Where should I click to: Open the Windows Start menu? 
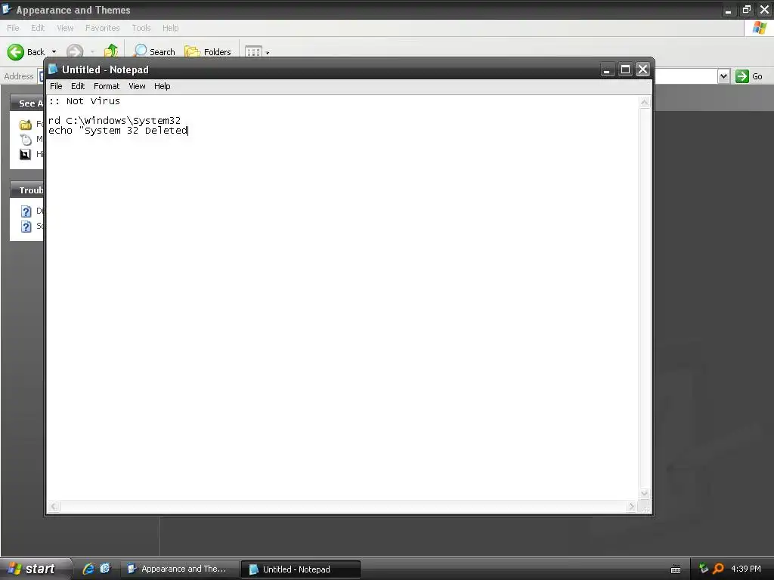point(35,569)
